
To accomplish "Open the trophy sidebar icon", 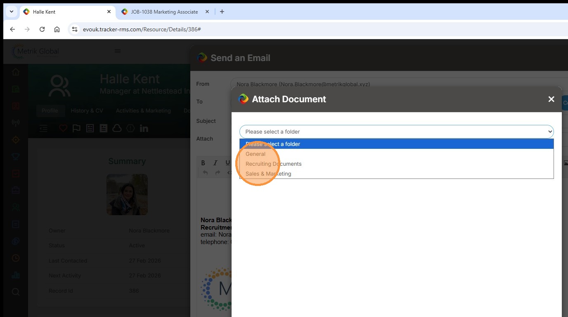I will click(16, 157).
